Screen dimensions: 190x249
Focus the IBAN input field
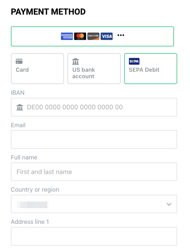pos(100,107)
